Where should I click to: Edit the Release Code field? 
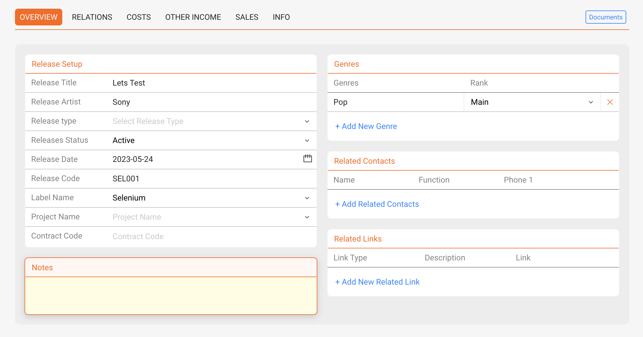211,179
